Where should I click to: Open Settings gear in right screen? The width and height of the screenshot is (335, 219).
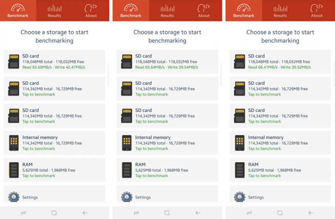[x=240, y=197]
